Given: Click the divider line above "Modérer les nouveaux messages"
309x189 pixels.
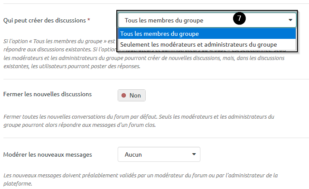Looking at the screenshot, I should click(x=156, y=139).
